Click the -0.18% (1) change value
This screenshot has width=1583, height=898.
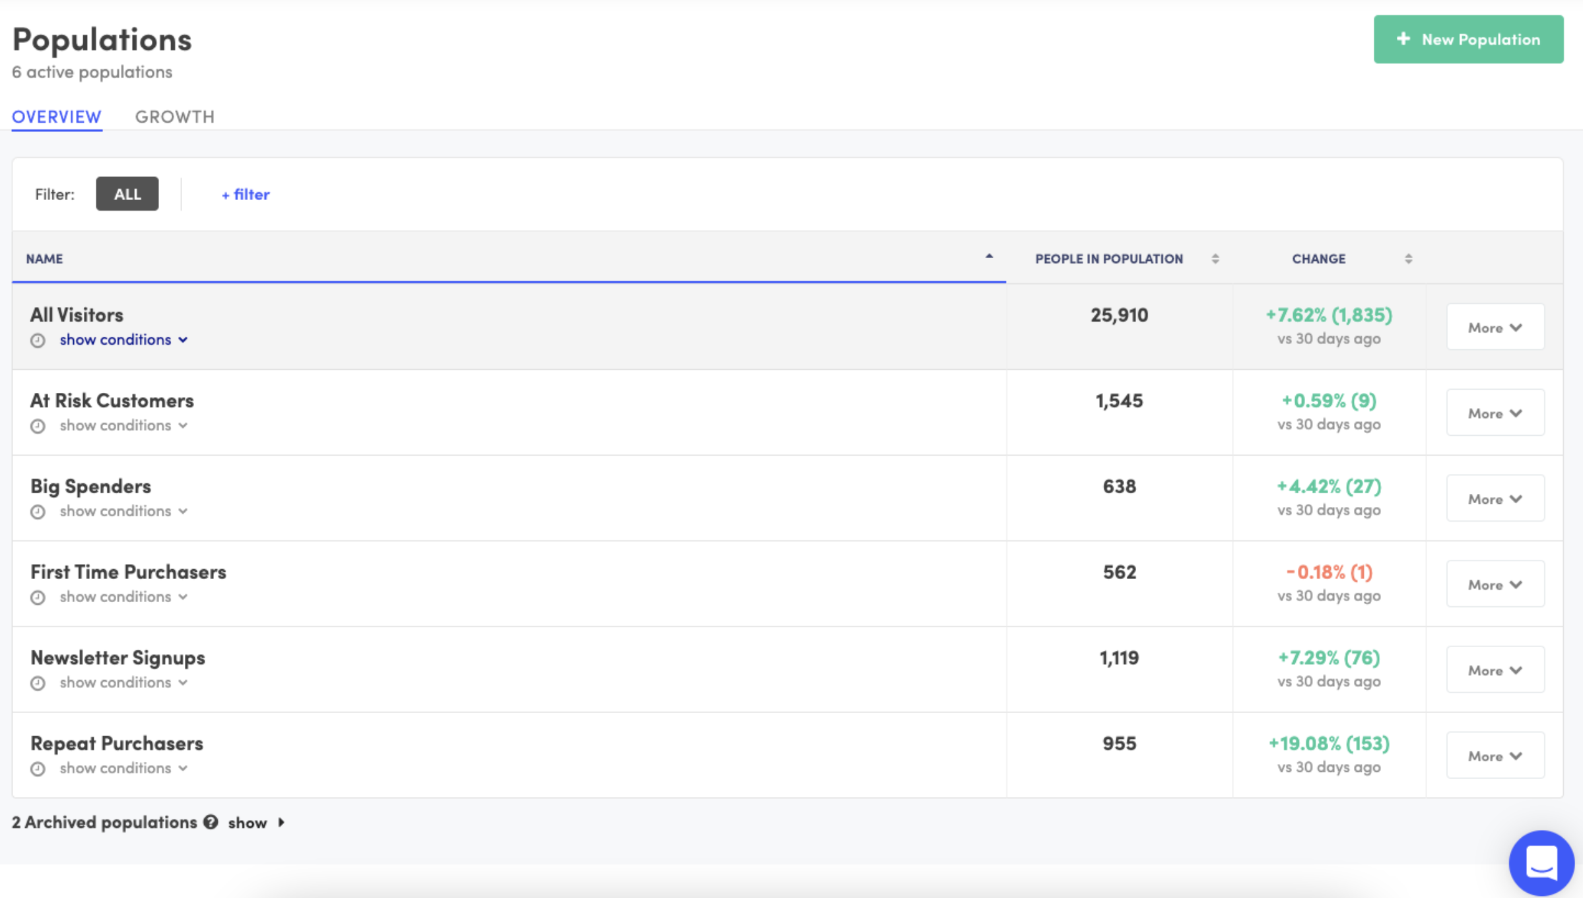pos(1329,572)
